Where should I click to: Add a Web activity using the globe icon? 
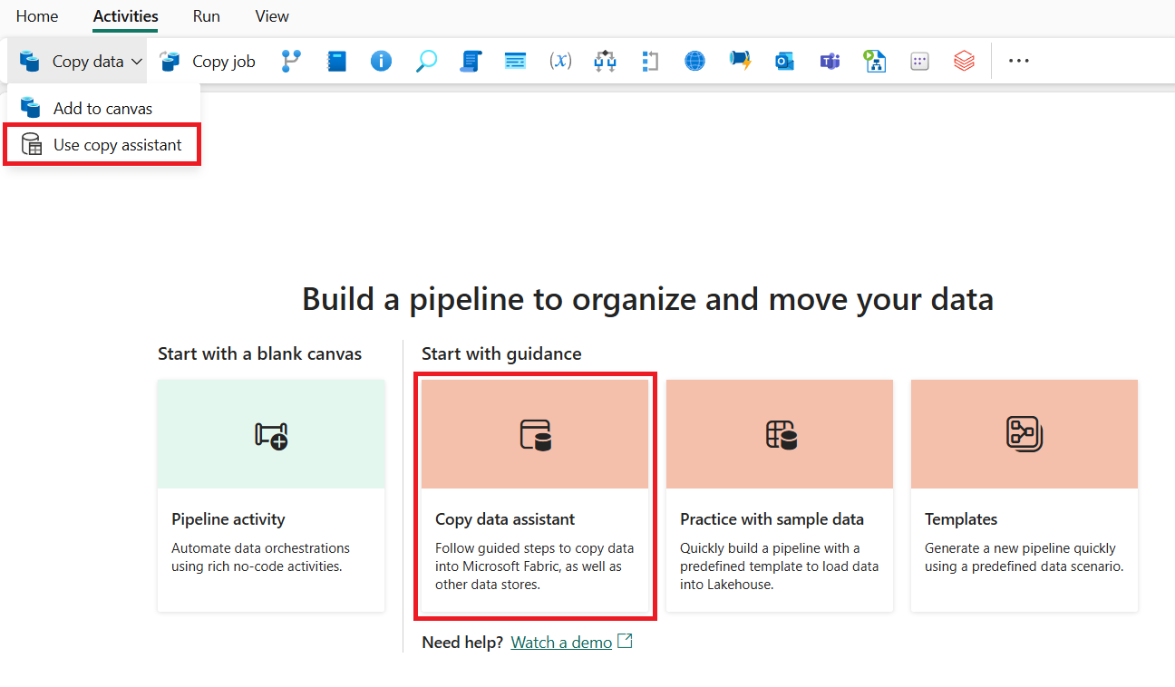694,62
